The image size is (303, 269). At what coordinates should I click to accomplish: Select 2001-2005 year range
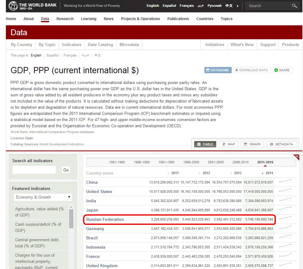coord(216,162)
